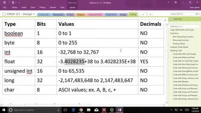Open Ribbon Display Options icon
The image size is (201, 113).
176,3
